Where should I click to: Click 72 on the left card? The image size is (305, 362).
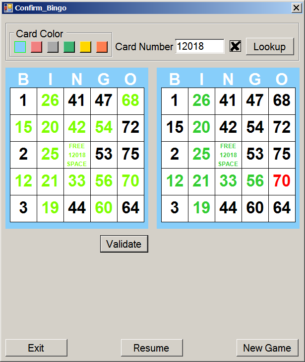pyautogui.click(x=131, y=128)
